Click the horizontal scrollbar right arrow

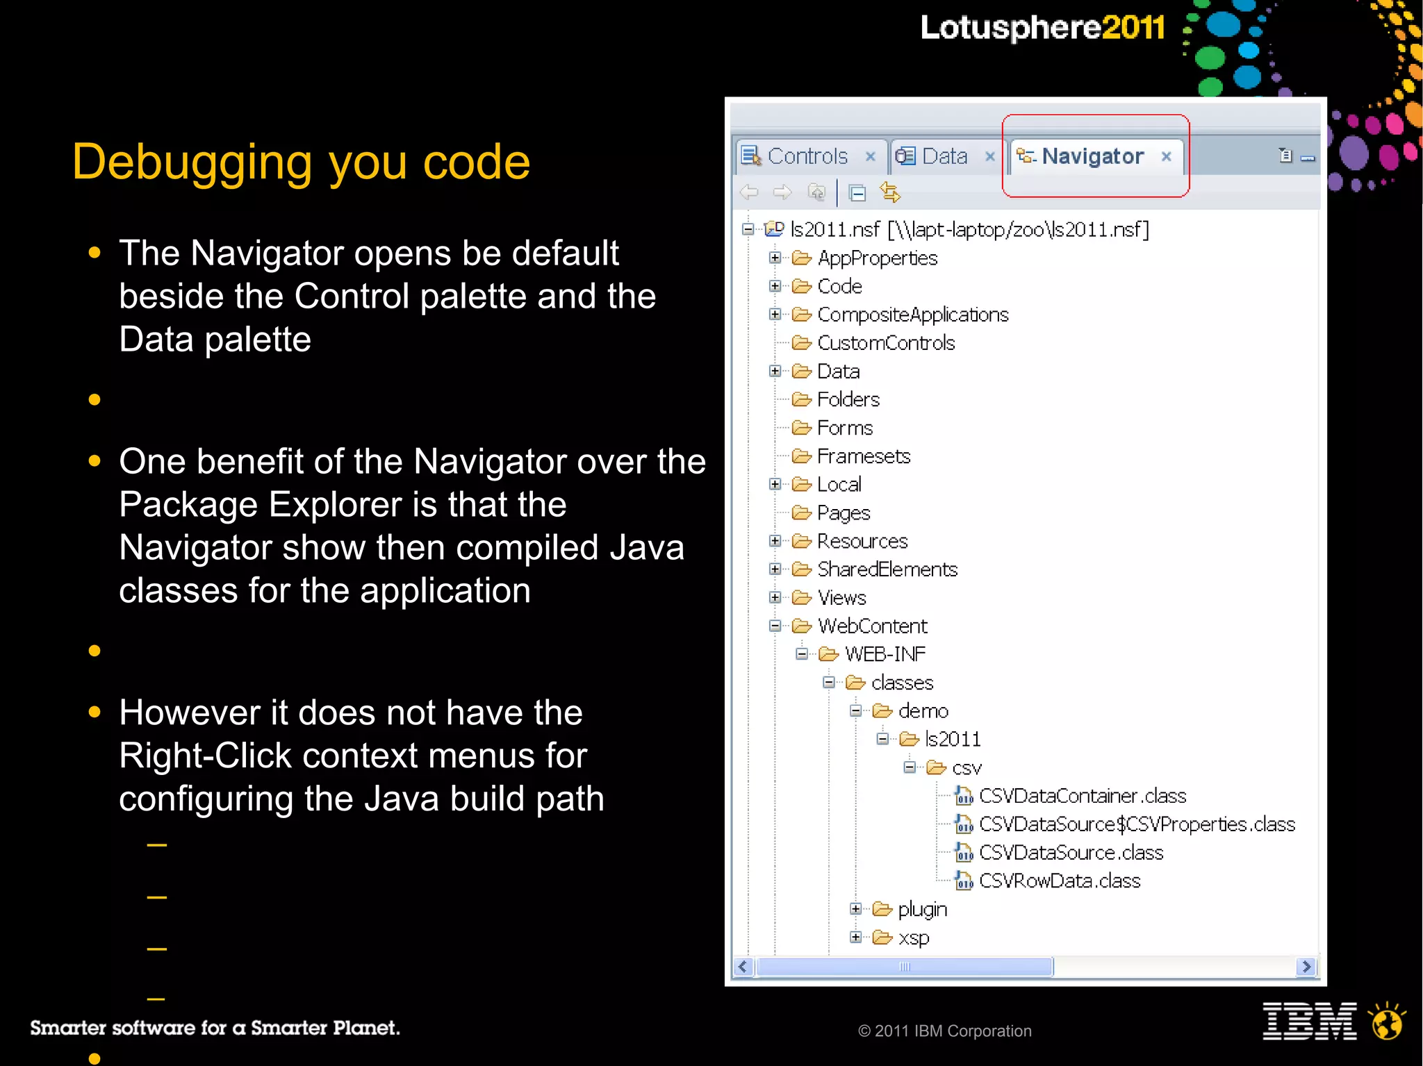(x=1306, y=967)
